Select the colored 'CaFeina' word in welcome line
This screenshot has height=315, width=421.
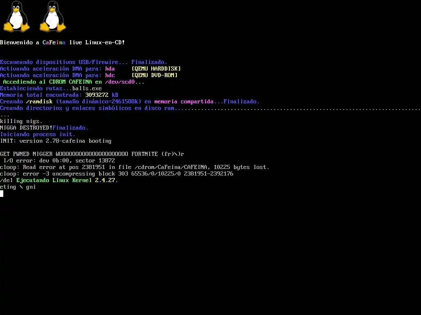(54, 42)
